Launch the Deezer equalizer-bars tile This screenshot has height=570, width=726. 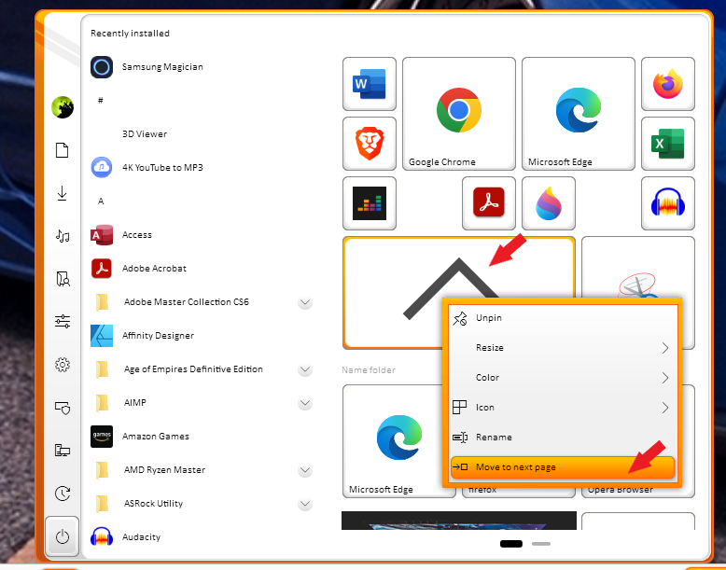pos(369,203)
